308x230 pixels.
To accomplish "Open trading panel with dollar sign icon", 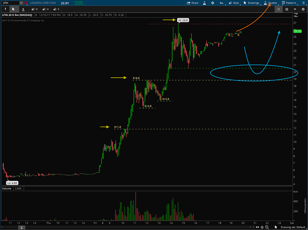I will tap(23, 9).
